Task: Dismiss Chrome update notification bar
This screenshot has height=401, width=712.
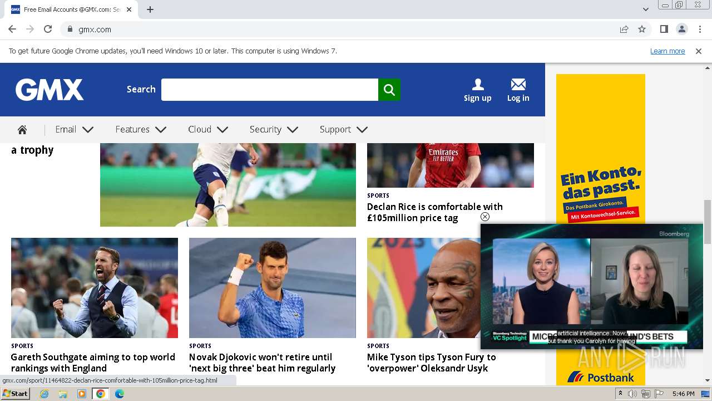Action: click(699, 51)
